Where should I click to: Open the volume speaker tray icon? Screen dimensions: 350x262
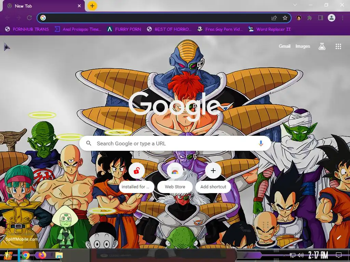tap(301, 255)
